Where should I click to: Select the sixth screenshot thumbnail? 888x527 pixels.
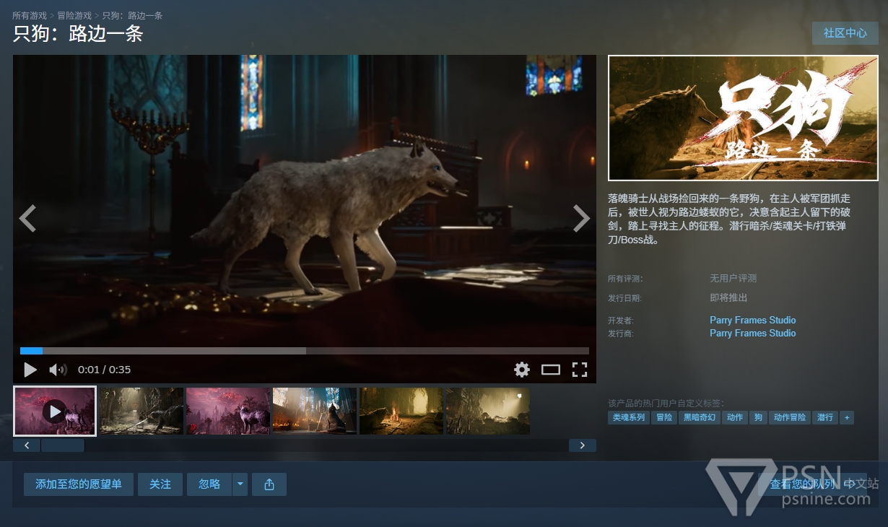click(x=488, y=411)
